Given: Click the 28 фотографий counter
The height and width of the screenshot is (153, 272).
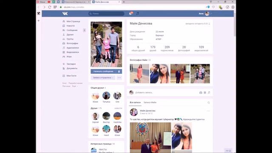Looking at the screenshot, I should coord(184,48).
